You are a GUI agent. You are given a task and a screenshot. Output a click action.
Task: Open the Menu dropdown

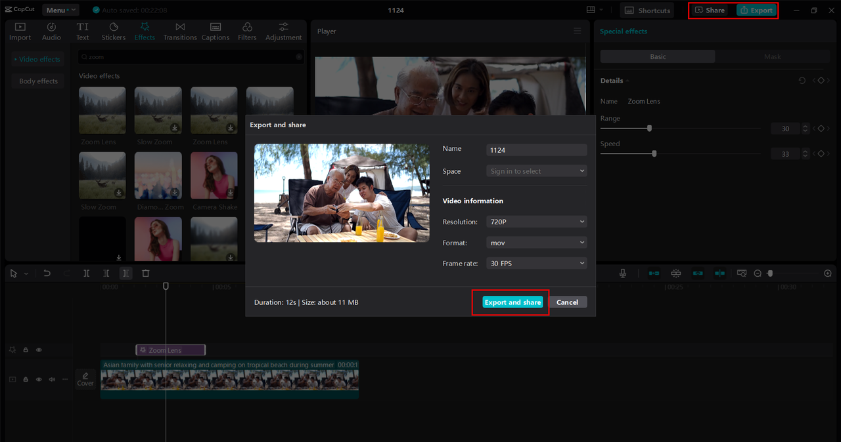click(60, 10)
